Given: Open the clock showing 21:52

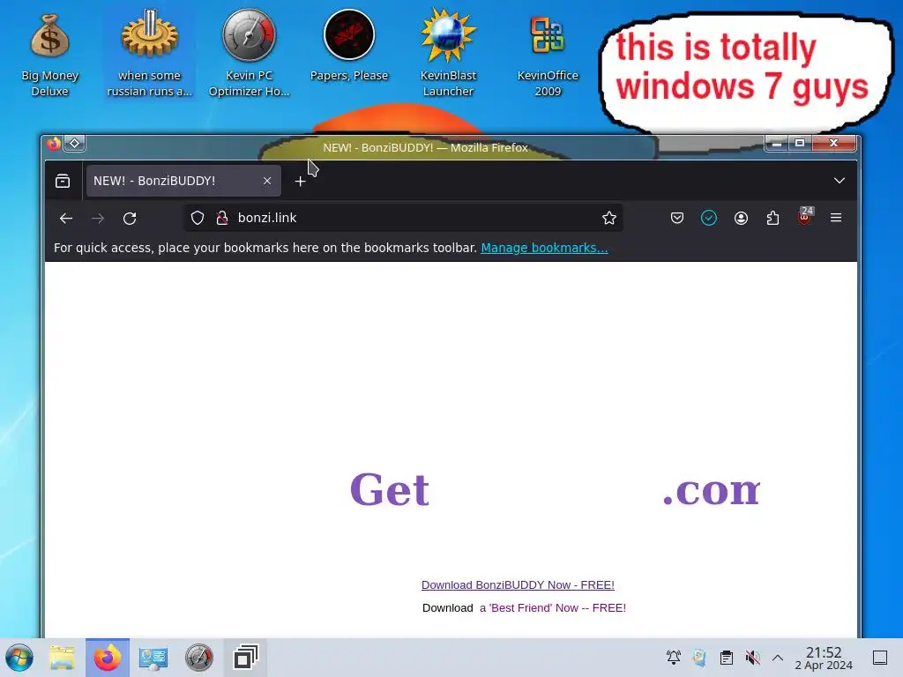Looking at the screenshot, I should coord(824,658).
